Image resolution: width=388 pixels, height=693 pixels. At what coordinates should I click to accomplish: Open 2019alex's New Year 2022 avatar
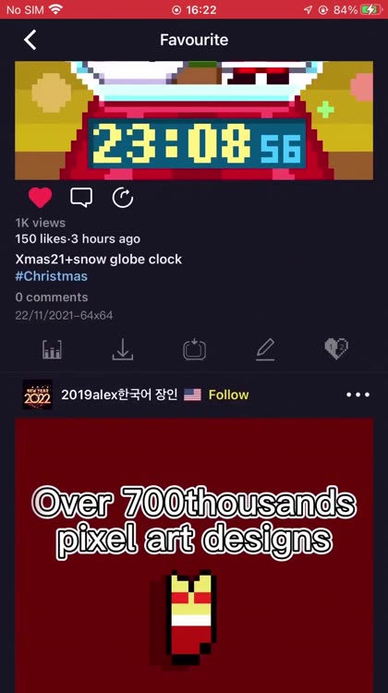click(x=37, y=395)
